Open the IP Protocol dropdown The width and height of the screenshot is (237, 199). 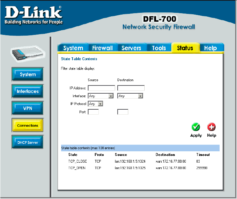[x=95, y=104]
